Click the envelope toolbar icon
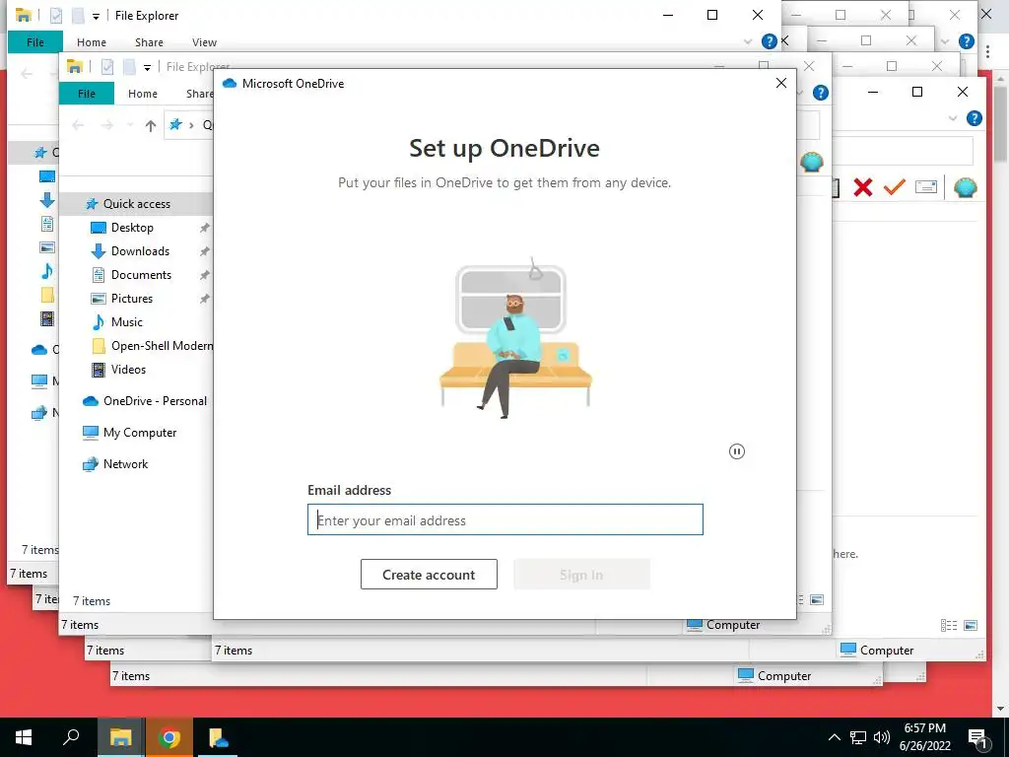The width and height of the screenshot is (1009, 757). (926, 187)
